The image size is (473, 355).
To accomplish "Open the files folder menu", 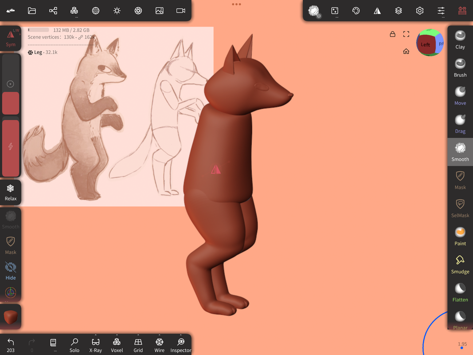I will click(x=32, y=11).
